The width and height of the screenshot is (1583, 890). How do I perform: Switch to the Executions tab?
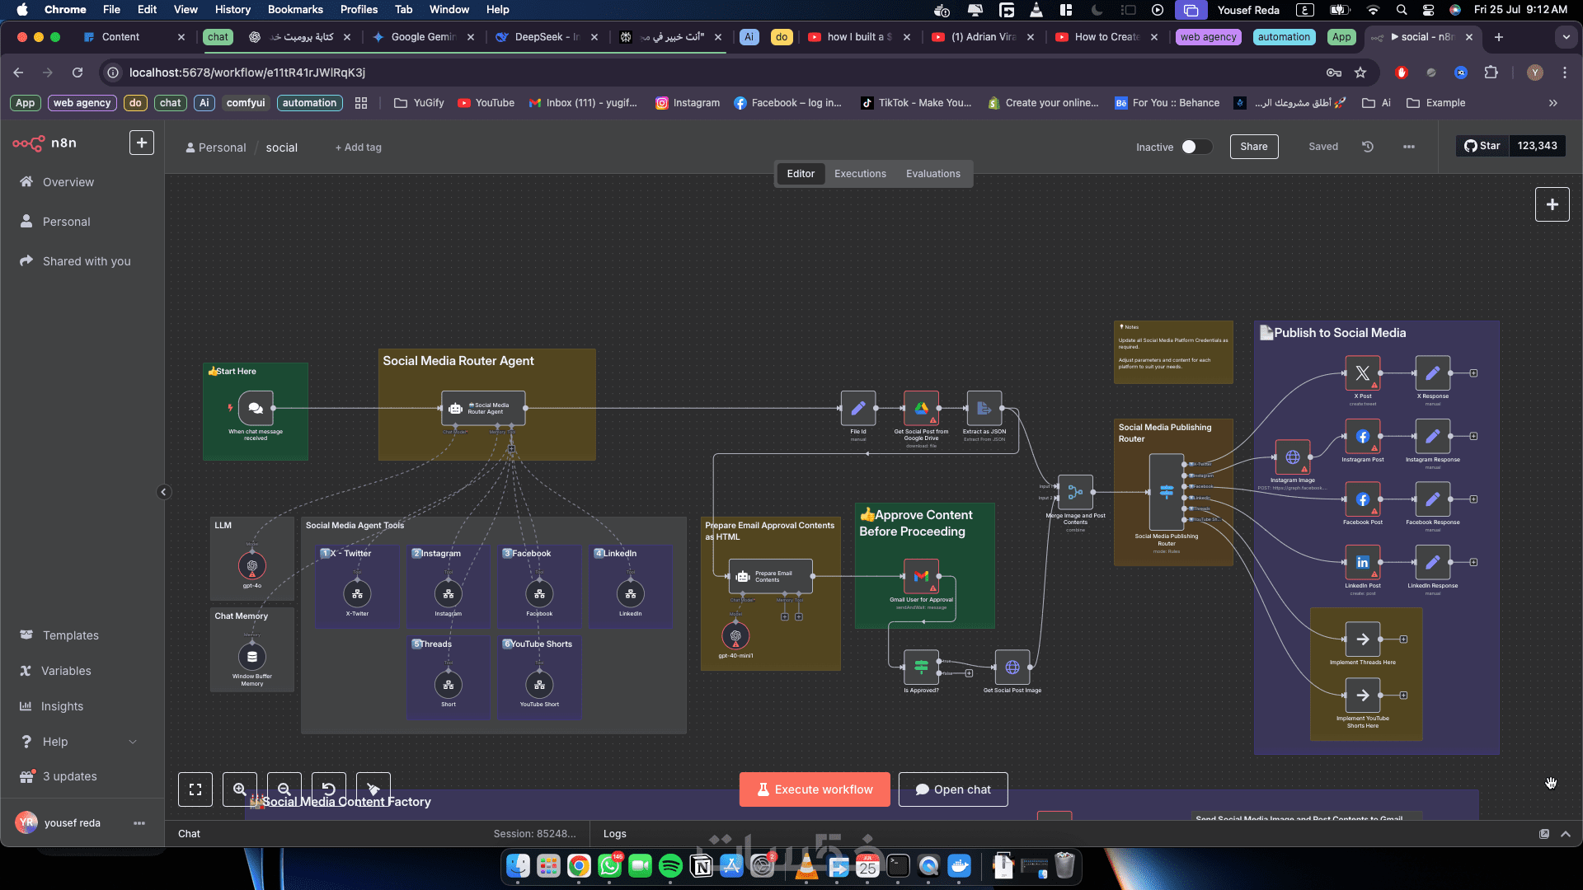point(860,174)
